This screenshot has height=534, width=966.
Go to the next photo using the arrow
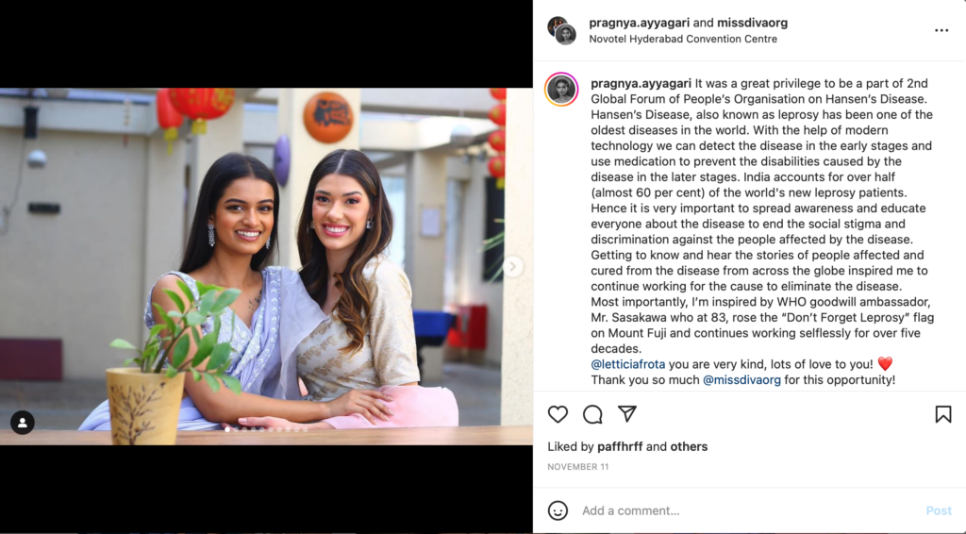click(512, 267)
